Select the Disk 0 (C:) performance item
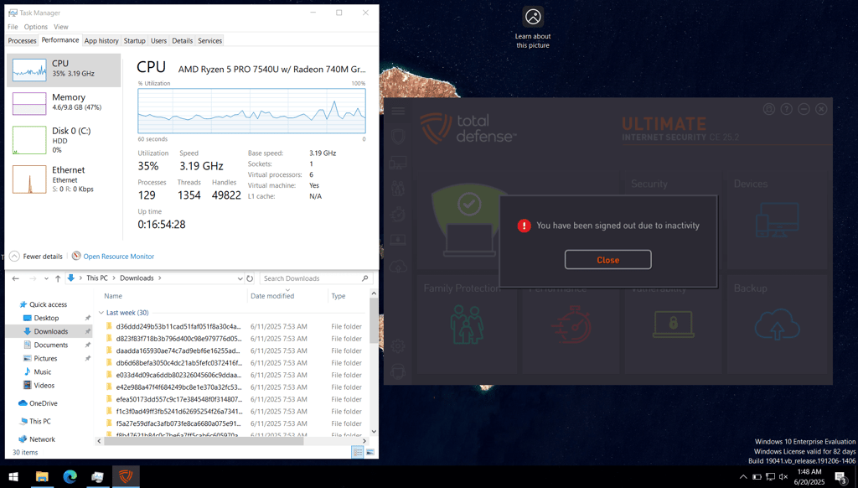This screenshot has height=488, width=858. 64,140
